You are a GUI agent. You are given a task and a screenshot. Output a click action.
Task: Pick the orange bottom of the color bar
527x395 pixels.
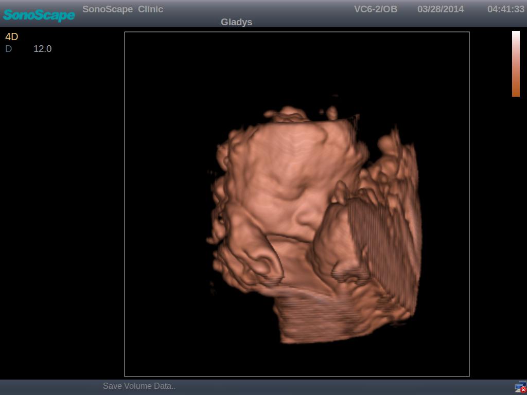pos(516,93)
